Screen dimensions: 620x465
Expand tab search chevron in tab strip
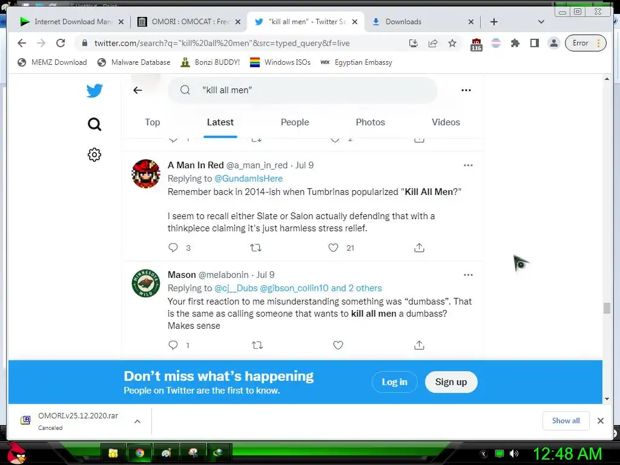pos(541,22)
